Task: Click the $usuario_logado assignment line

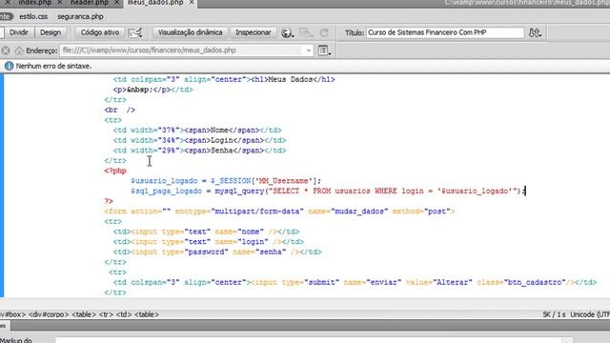Action: 226,181
